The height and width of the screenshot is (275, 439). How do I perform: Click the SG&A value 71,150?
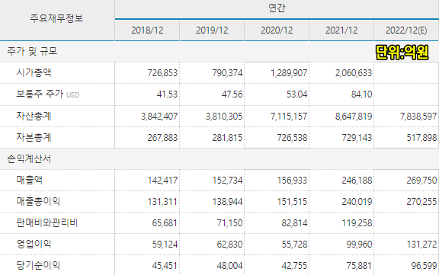click(x=229, y=223)
